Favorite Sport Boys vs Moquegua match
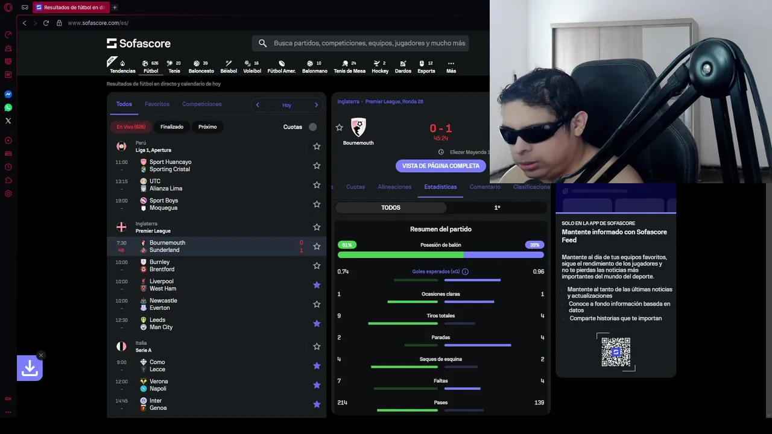 click(317, 204)
